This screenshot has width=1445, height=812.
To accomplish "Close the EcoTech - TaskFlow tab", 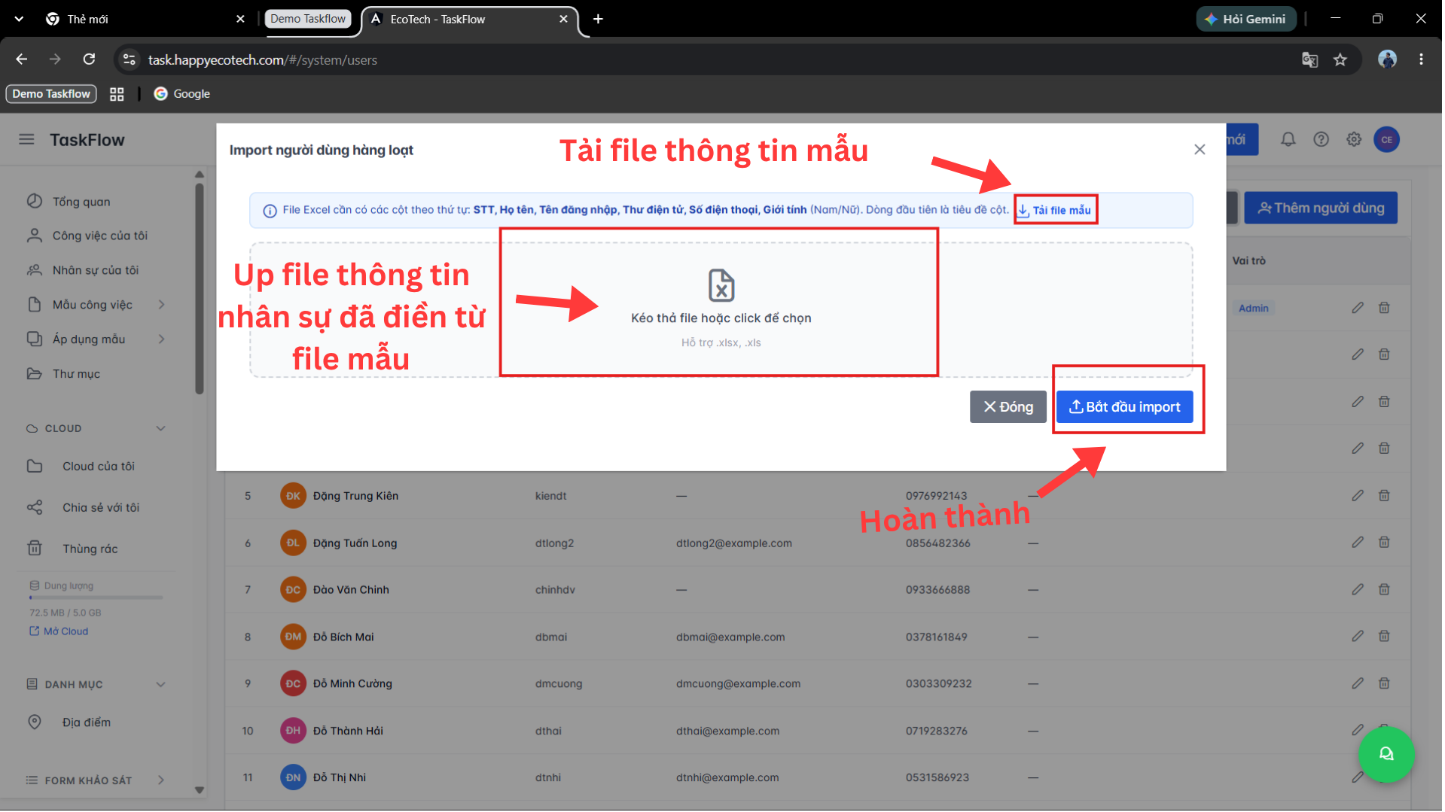I will (565, 19).
